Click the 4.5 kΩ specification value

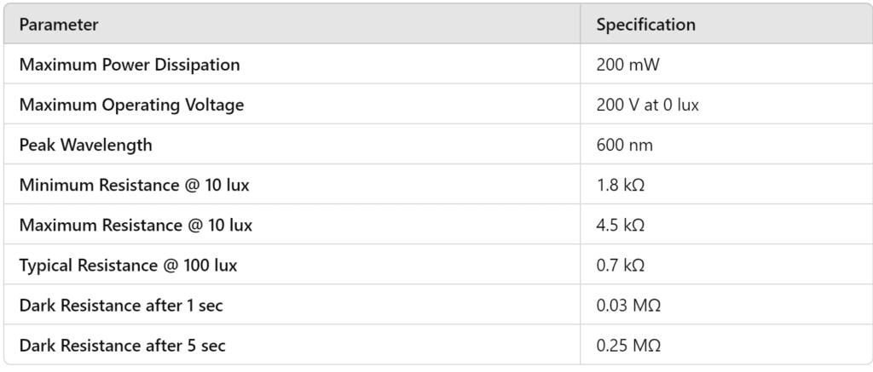(x=620, y=226)
